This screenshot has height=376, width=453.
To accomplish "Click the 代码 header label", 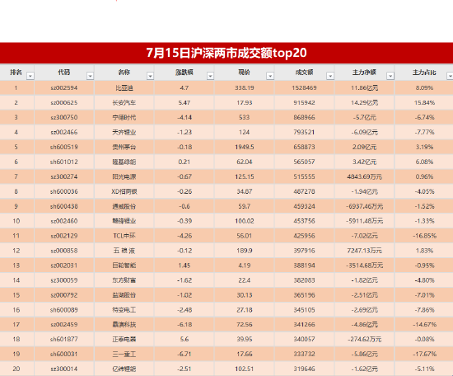I will point(64,72).
